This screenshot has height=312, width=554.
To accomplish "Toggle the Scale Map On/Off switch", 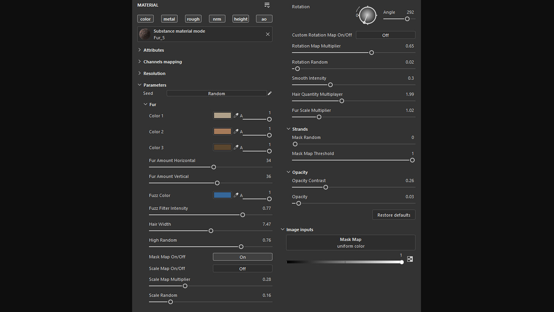I will 242,269.
